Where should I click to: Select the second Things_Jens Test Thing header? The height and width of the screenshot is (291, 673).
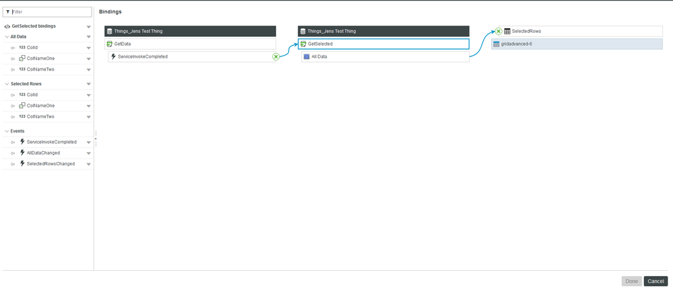[x=384, y=31]
